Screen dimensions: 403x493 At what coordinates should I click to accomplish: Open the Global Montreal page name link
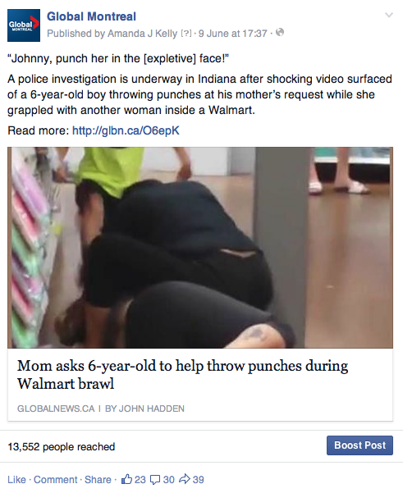91,16
